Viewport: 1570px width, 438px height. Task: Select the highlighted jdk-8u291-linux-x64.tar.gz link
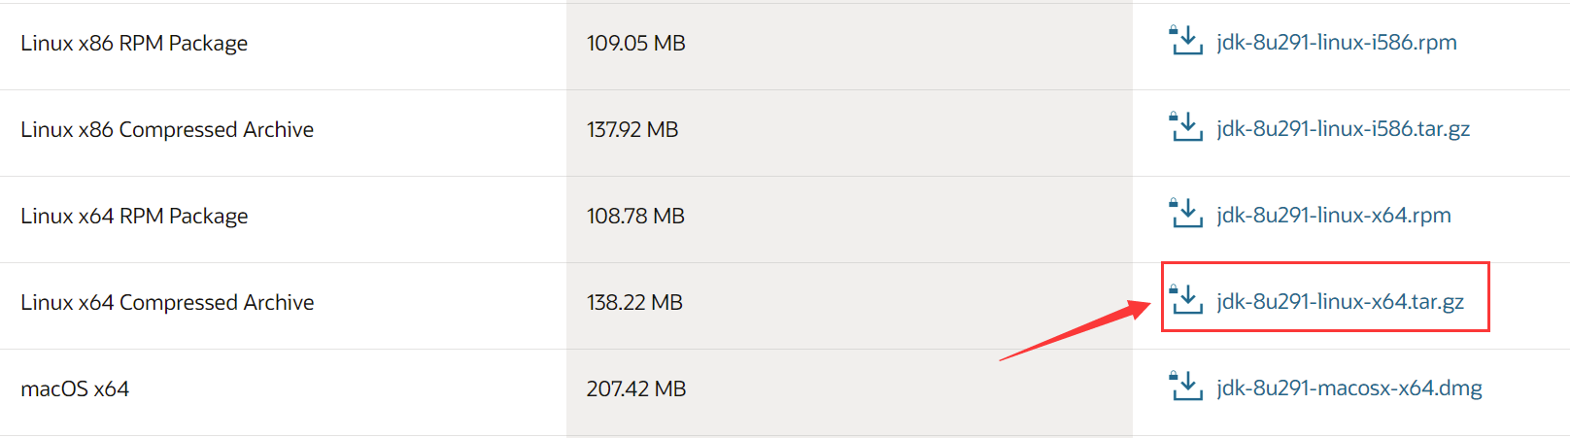pyautogui.click(x=1340, y=301)
